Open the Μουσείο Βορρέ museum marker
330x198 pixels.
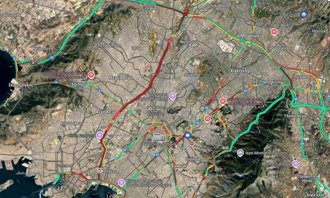point(296,164)
